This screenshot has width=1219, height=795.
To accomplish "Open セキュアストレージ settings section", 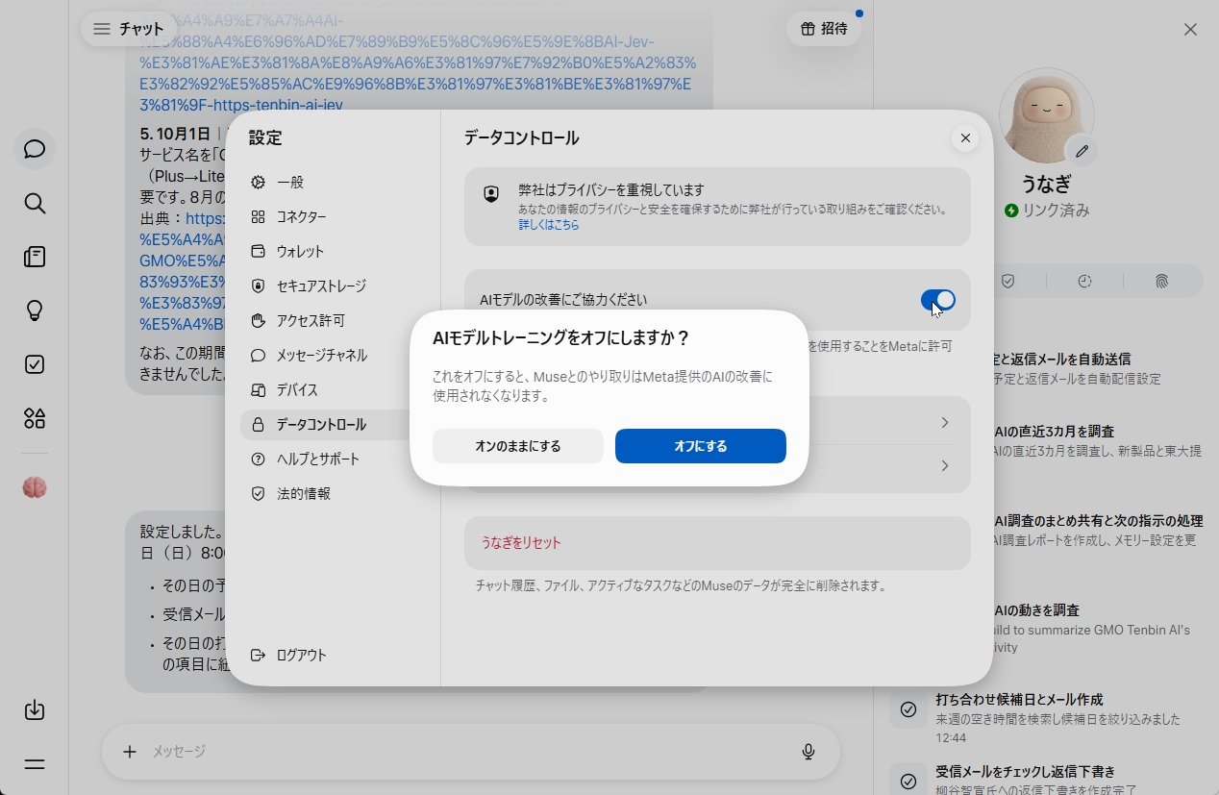I will click(x=333, y=286).
